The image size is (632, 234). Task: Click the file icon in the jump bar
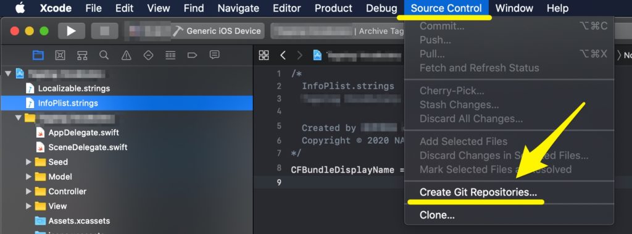(x=318, y=56)
